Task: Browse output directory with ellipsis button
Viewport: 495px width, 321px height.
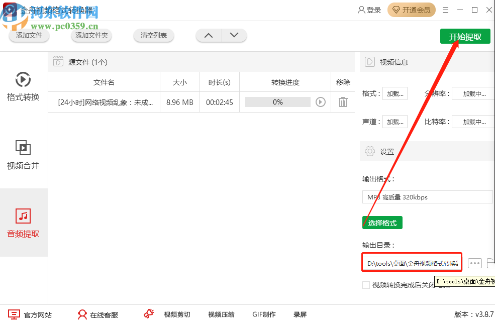Action: coord(475,263)
